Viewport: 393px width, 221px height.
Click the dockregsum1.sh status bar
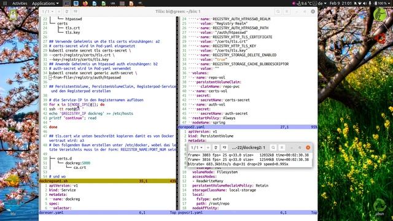point(108,181)
